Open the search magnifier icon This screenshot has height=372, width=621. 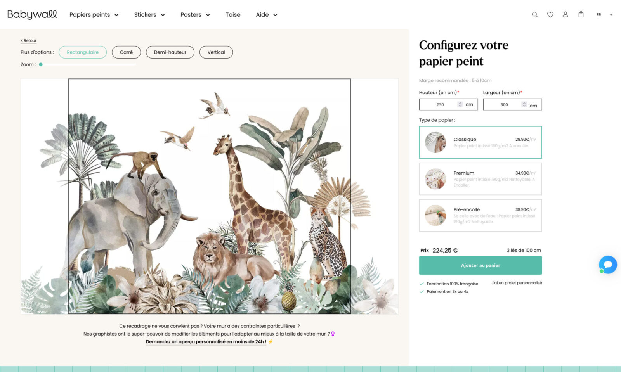click(534, 15)
